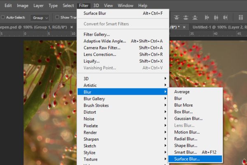Open Filter Gallery from the menu
Viewport: 247px width, 165px height.
(x=123, y=35)
